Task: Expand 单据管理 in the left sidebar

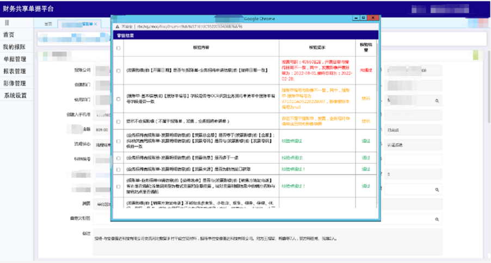Action: click(x=14, y=59)
